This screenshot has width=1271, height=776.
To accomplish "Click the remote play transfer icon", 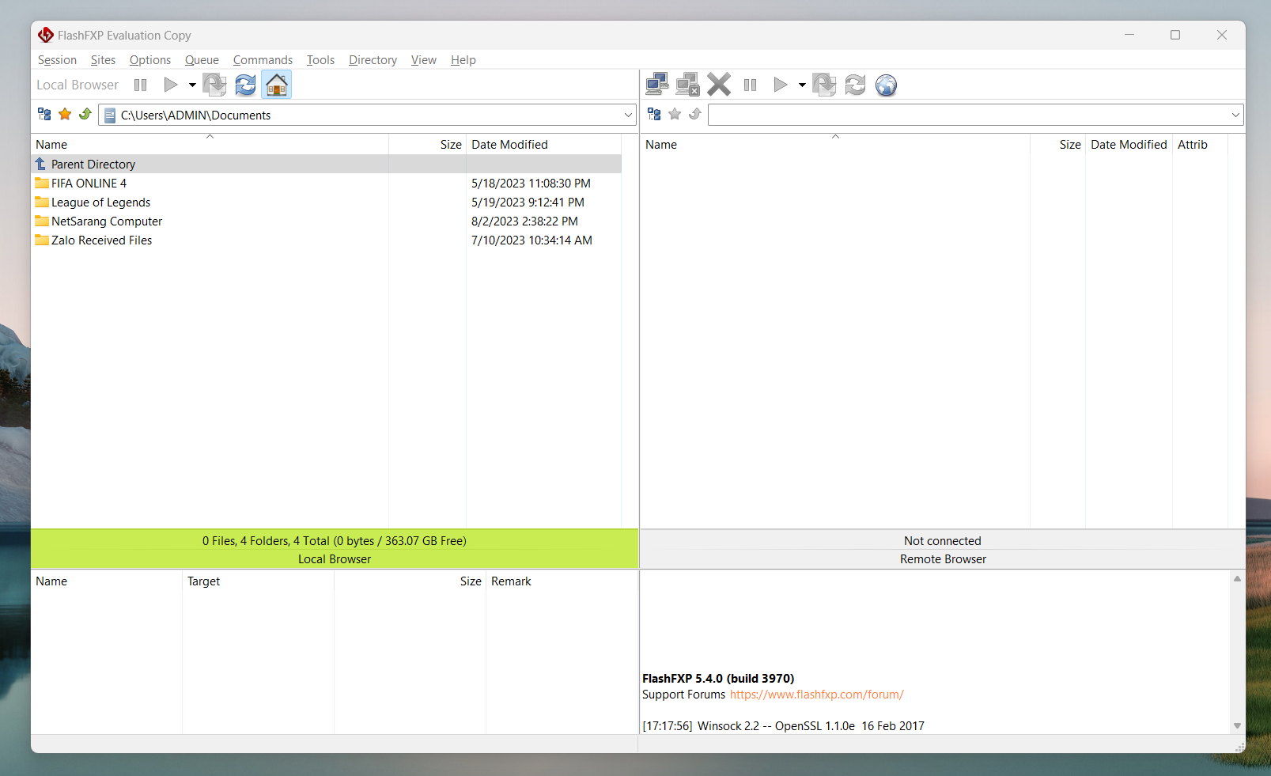I will (781, 85).
